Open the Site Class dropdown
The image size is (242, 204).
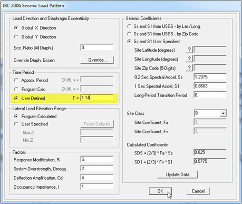223,113
